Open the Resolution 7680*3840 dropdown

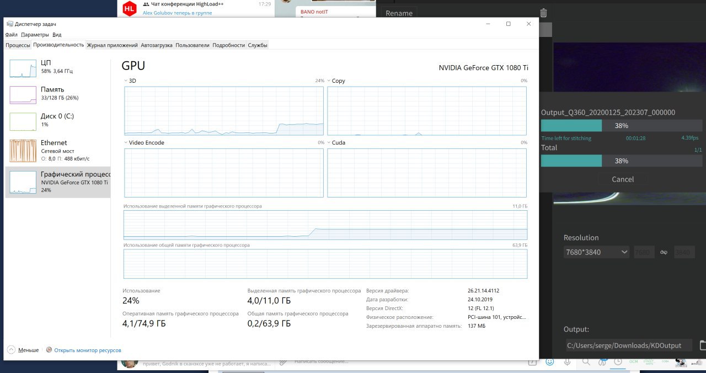pos(597,252)
